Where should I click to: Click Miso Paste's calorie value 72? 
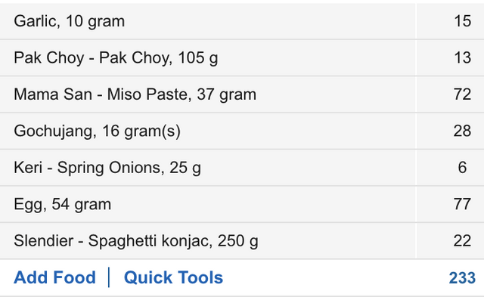(462, 94)
